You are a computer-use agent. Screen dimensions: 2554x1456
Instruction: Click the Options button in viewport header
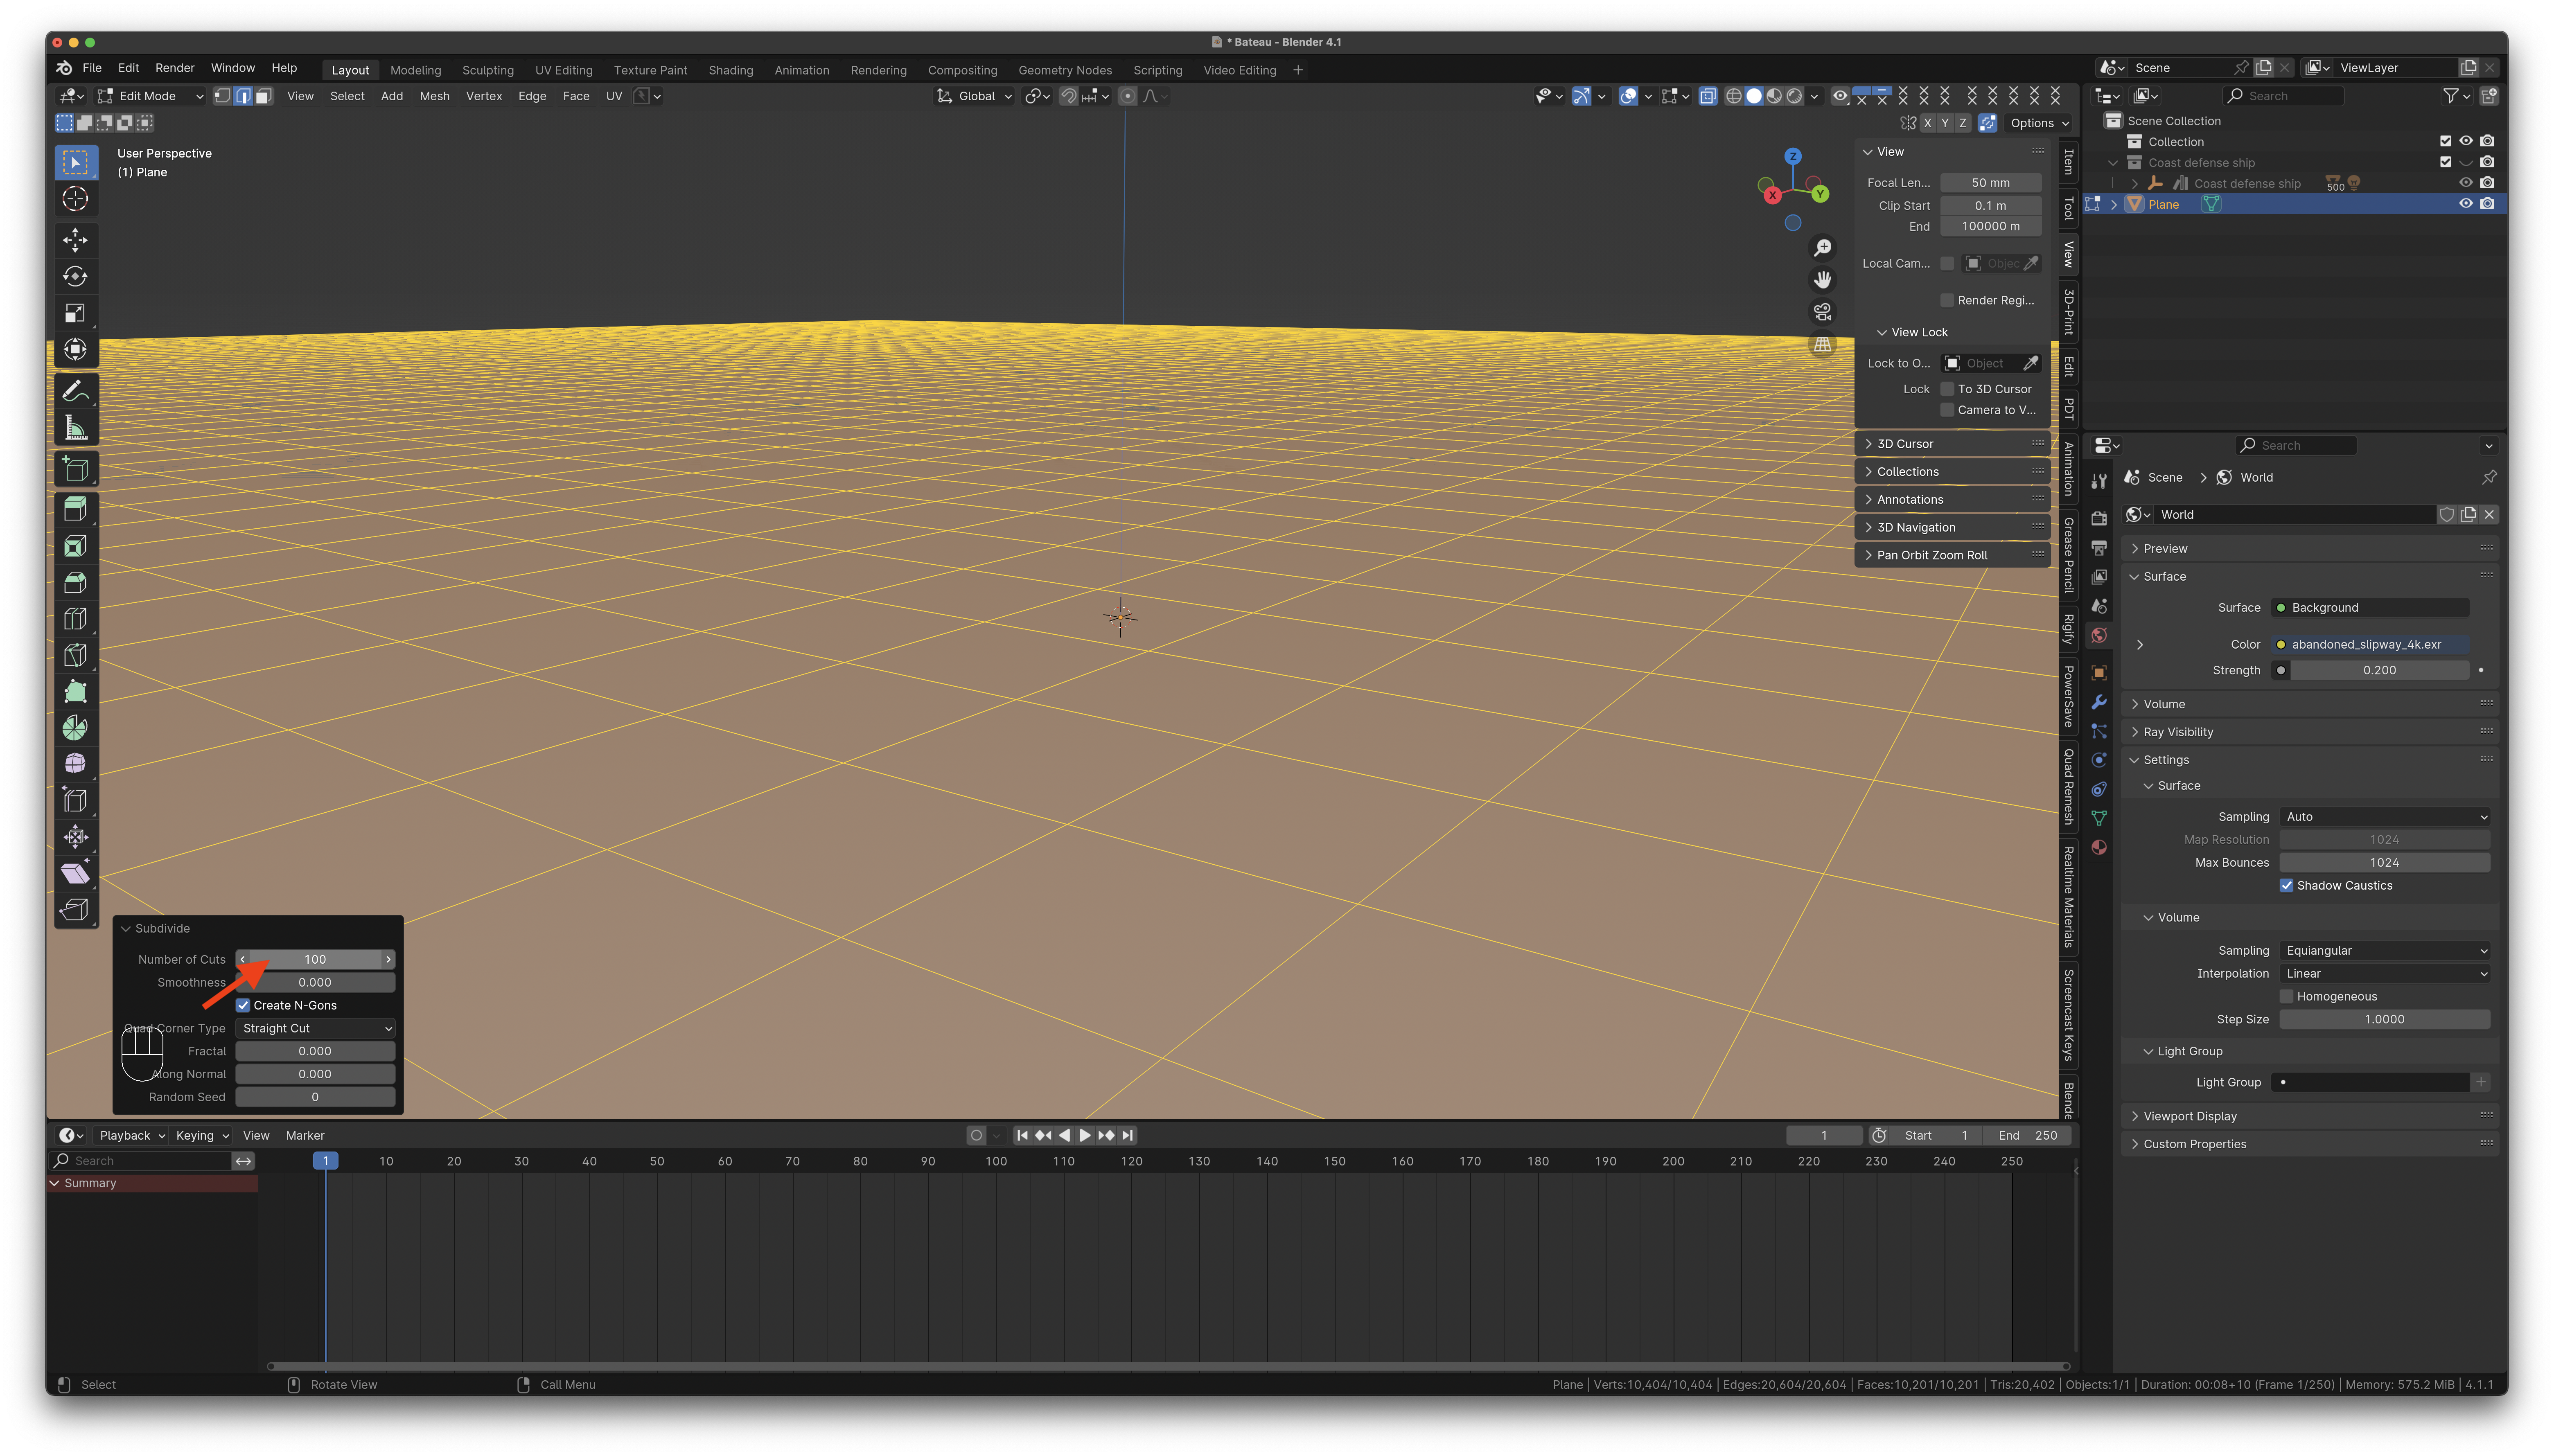coord(2039,123)
